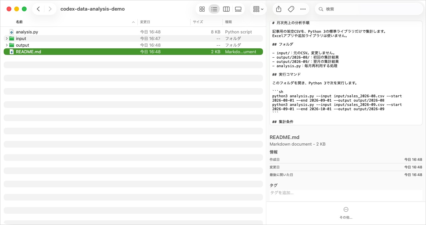The image size is (426, 225).
Task: Sort by the 名前 column header
Action: [x=19, y=22]
